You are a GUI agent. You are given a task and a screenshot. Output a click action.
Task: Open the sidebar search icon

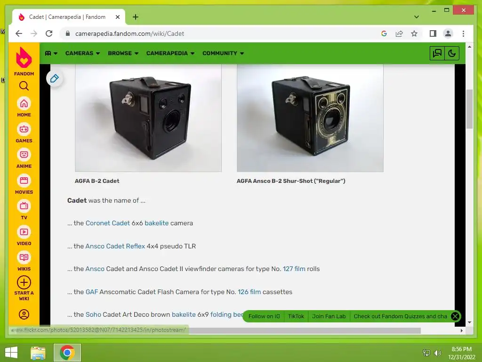[x=24, y=86]
